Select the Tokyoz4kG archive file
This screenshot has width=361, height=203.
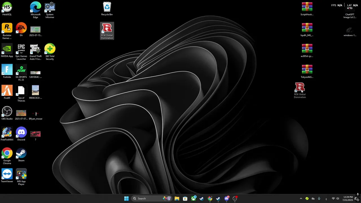[307, 71]
